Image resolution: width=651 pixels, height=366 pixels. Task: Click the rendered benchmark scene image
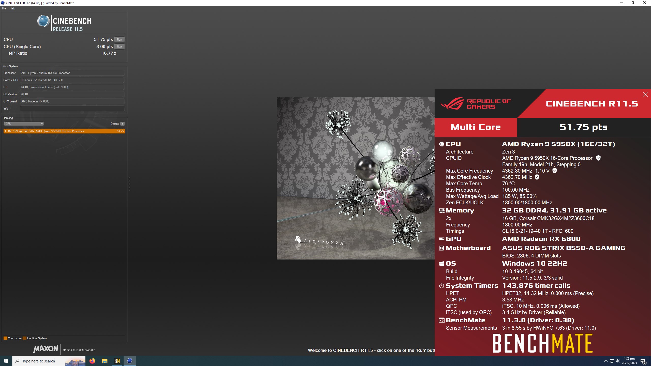pos(356,178)
